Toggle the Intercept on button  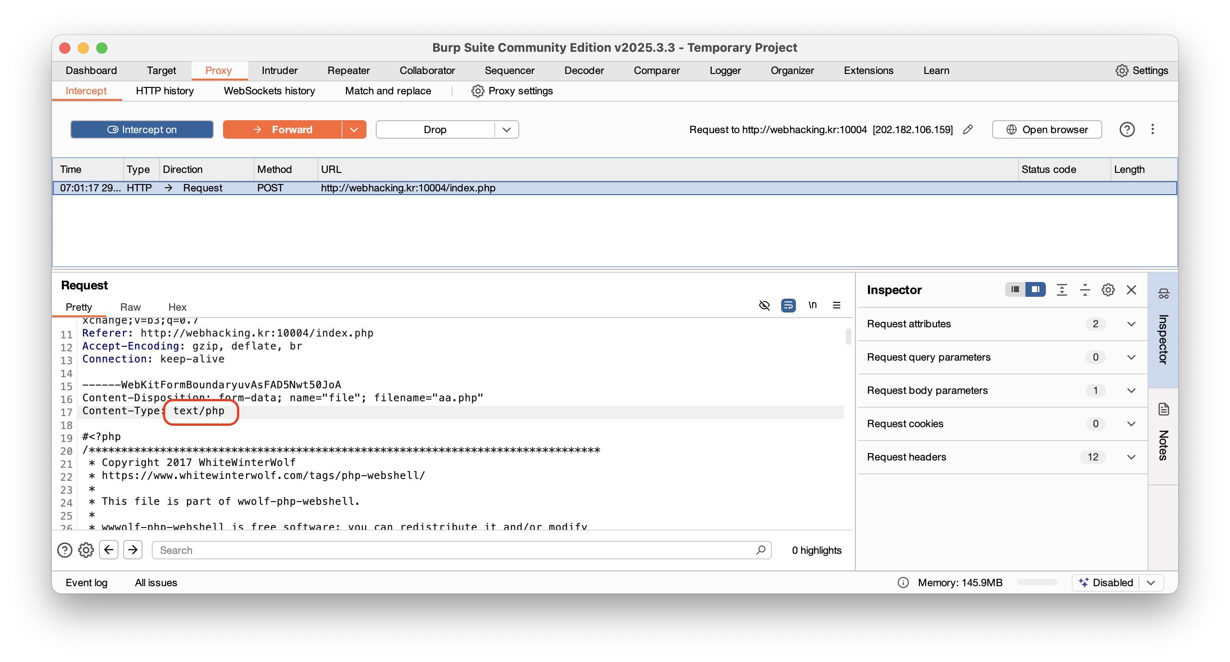[x=142, y=129]
